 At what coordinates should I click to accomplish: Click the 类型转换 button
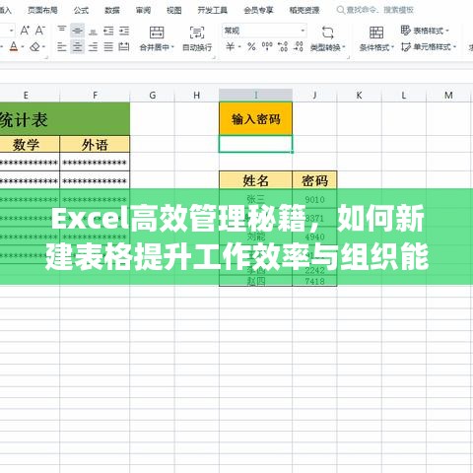pos(328,39)
